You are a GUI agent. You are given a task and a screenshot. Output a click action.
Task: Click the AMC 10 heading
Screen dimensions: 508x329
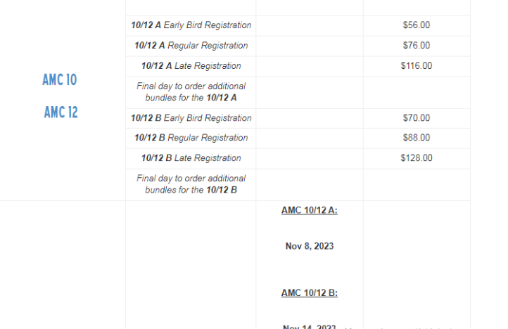60,80
